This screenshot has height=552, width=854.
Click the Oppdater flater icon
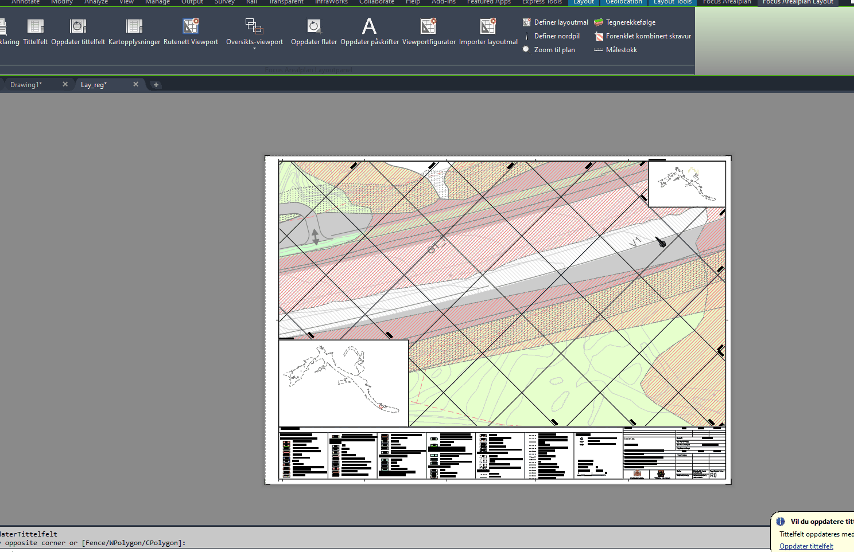click(x=314, y=26)
